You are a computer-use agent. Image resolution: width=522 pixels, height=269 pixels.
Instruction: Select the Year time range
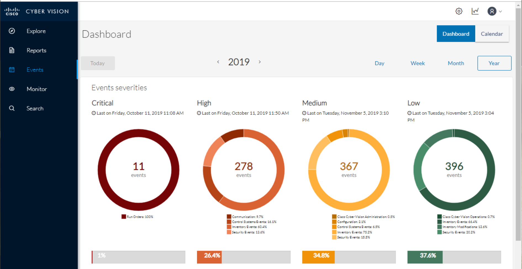494,63
